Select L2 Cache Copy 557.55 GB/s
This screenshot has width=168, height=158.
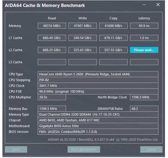click(113, 50)
